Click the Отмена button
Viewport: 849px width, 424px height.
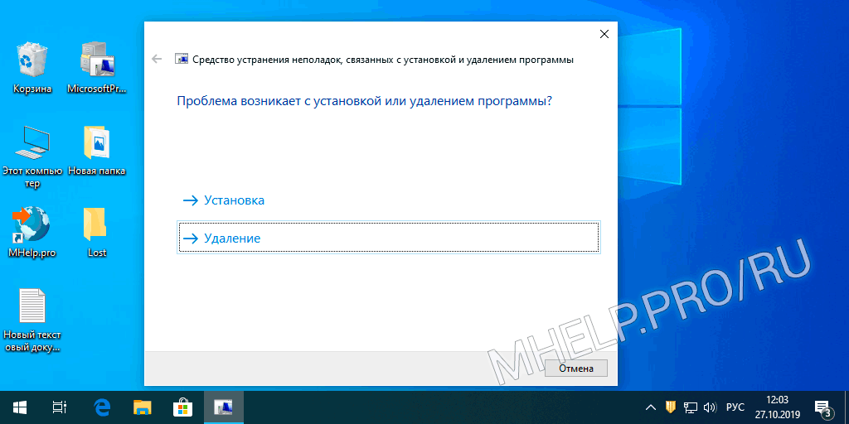point(576,369)
